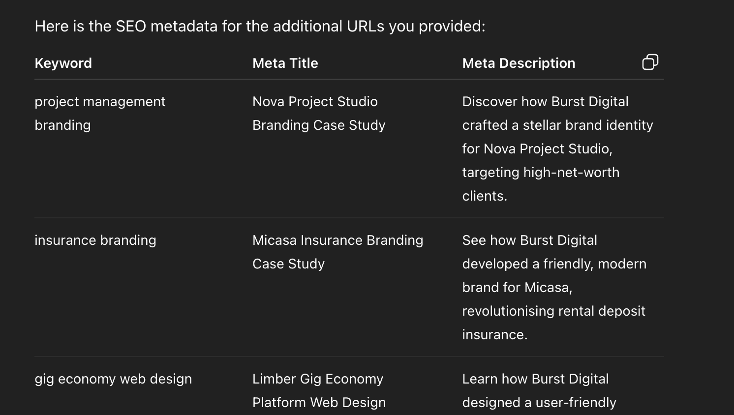Viewport: 734px width, 415px height.
Task: Click the 'Here is the SEO metadata' intro sentence
Action: coord(260,26)
